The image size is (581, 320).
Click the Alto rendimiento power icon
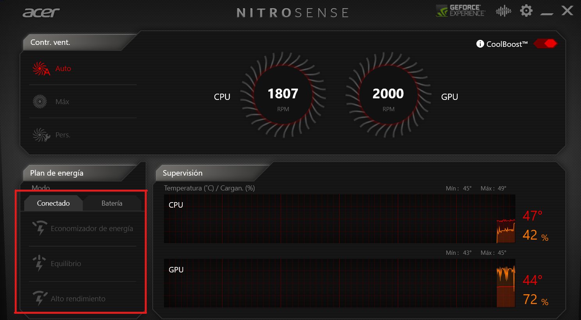click(x=39, y=298)
